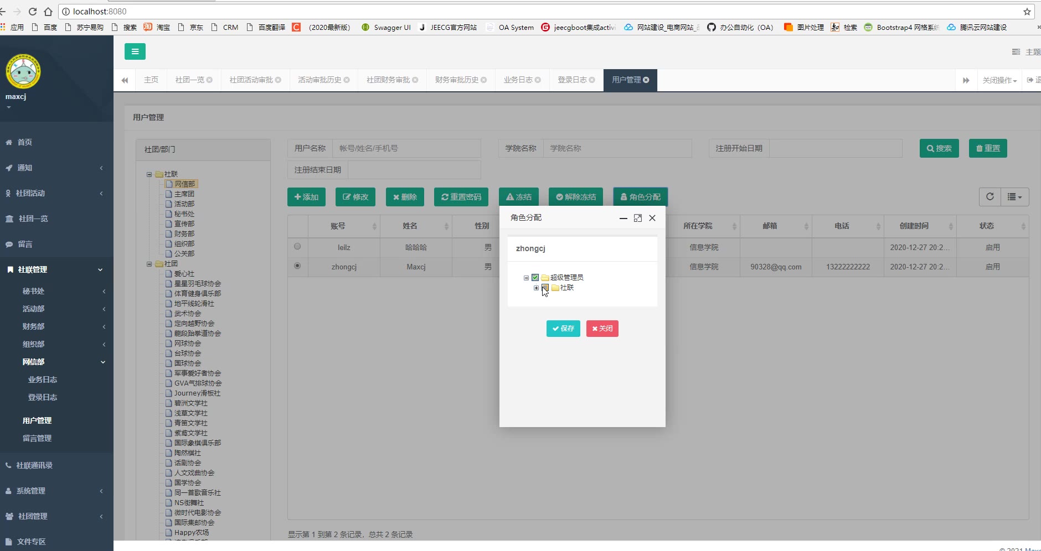The width and height of the screenshot is (1041, 551).
Task: Close the 用户管理 tab via its x icon
Action: coord(646,80)
